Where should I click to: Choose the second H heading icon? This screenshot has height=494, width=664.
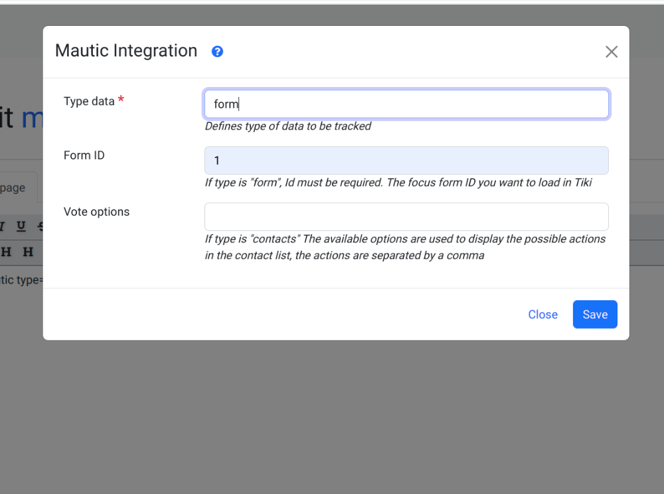coord(28,252)
